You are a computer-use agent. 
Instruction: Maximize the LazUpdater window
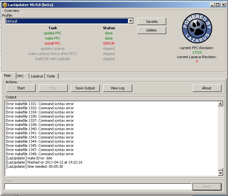[218, 5]
